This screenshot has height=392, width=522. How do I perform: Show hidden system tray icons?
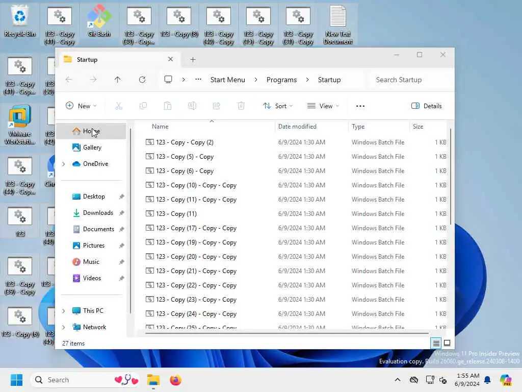click(x=398, y=380)
